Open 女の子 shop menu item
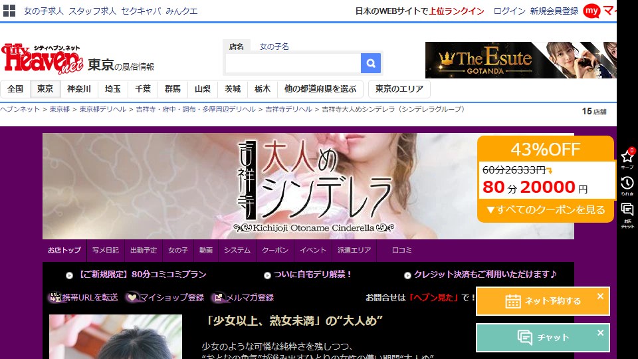The image size is (638, 359). point(178,251)
